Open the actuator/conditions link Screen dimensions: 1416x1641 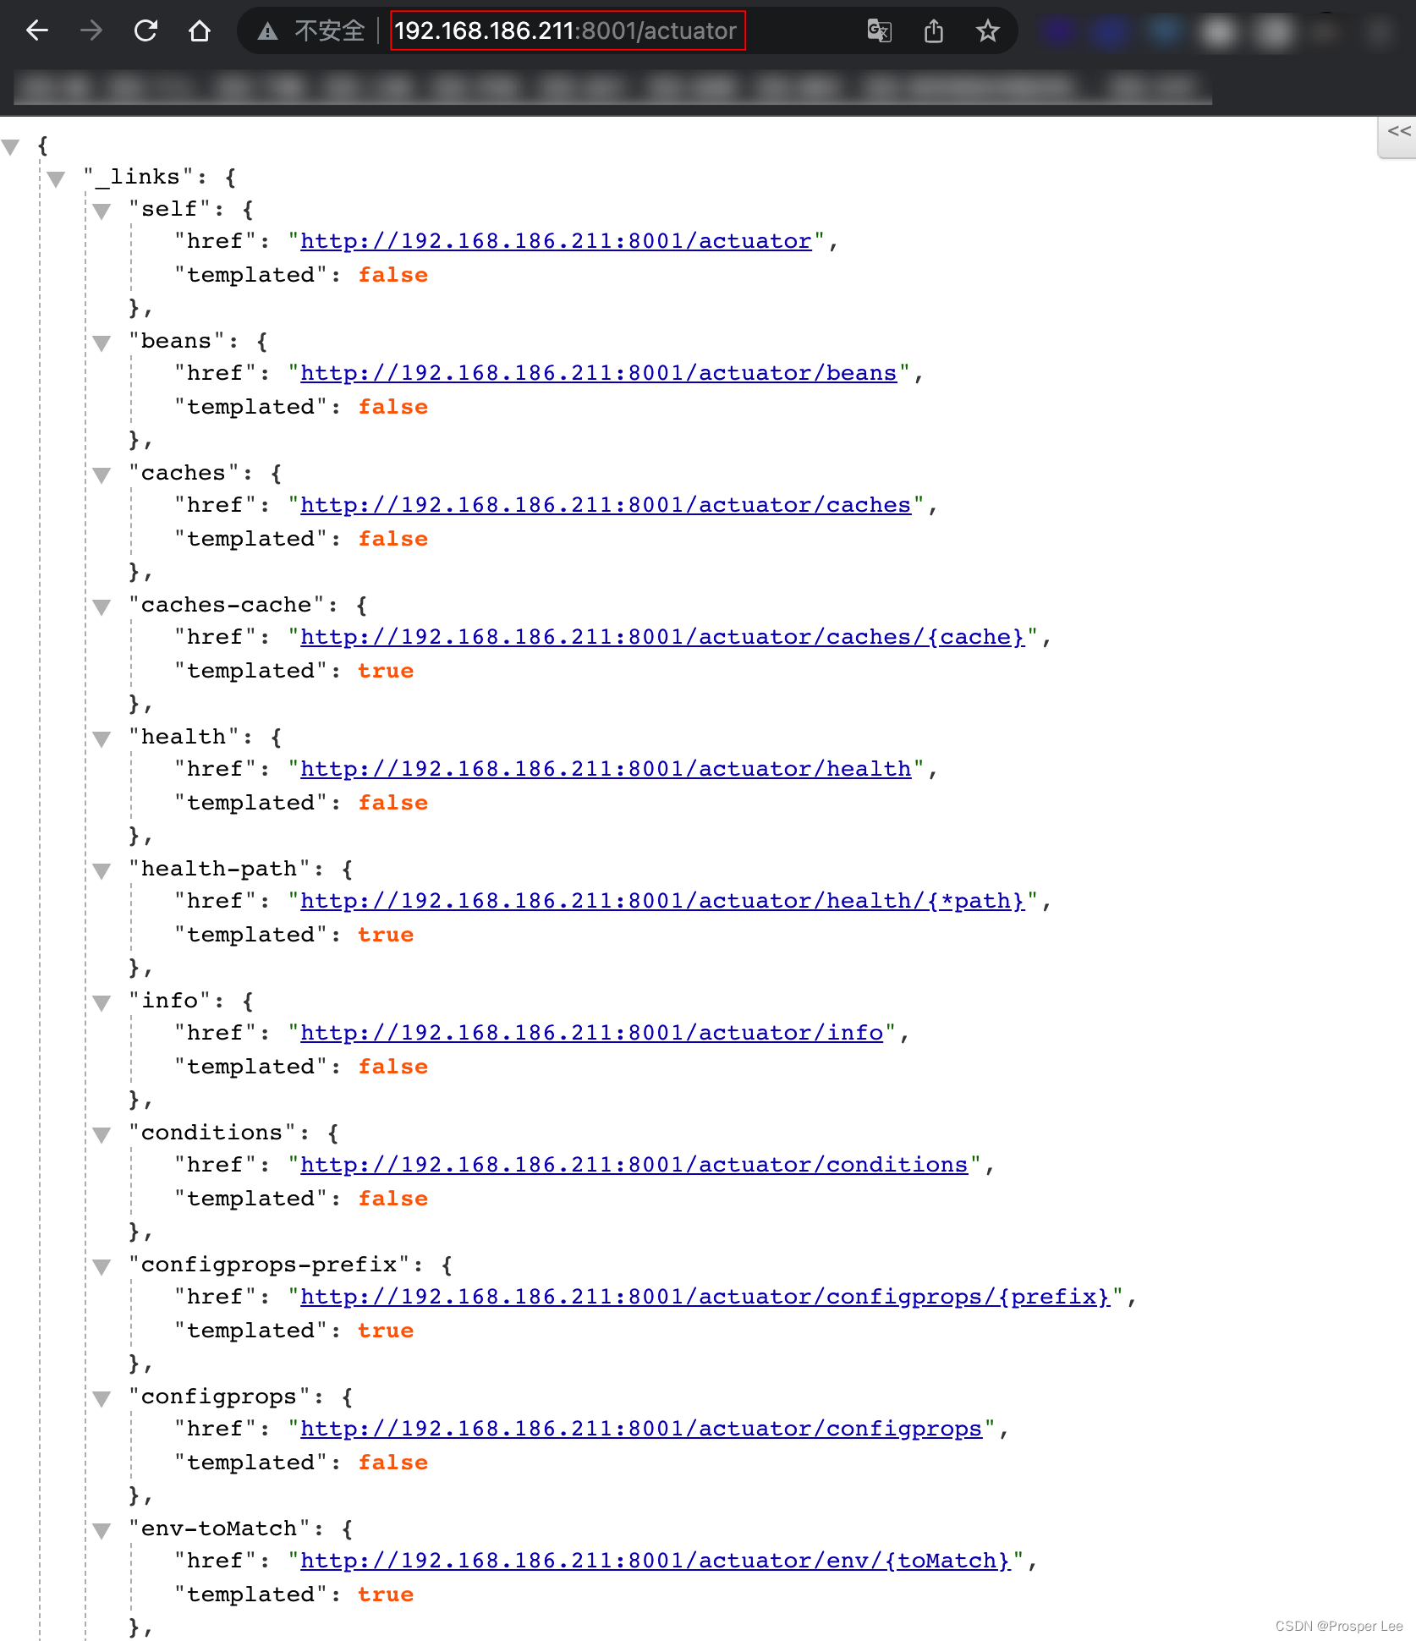tap(634, 1165)
